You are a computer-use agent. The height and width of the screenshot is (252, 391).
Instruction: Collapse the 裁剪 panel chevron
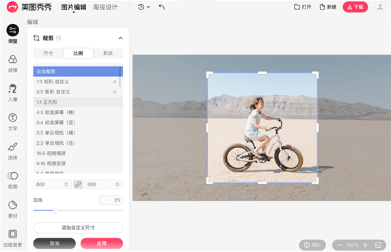tap(120, 38)
